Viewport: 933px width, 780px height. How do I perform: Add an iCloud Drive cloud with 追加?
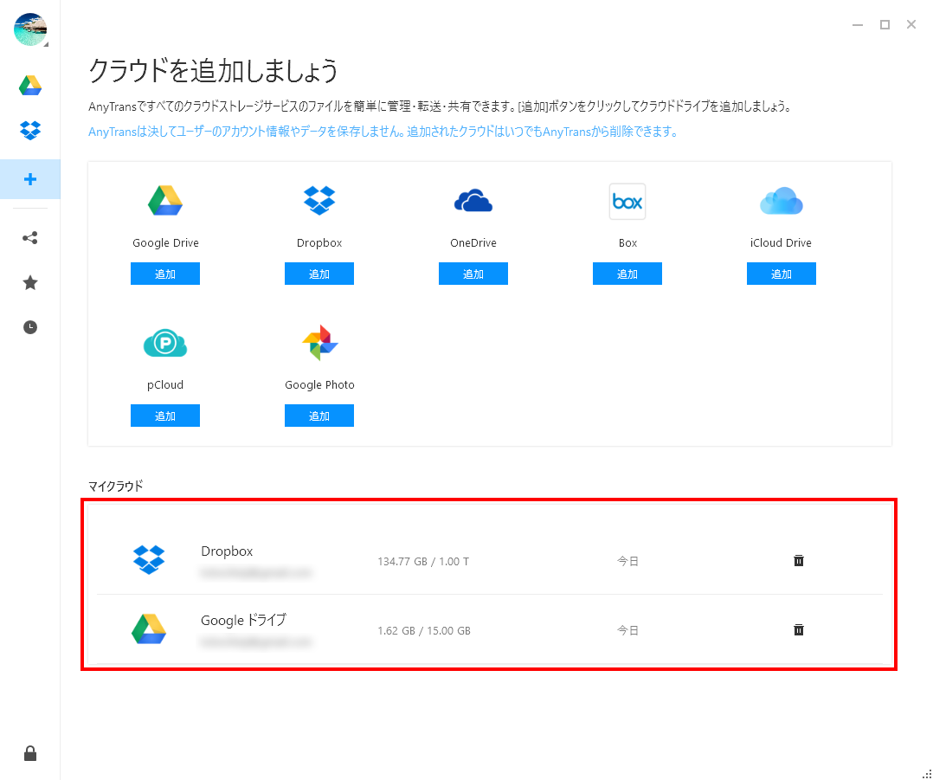tap(782, 274)
